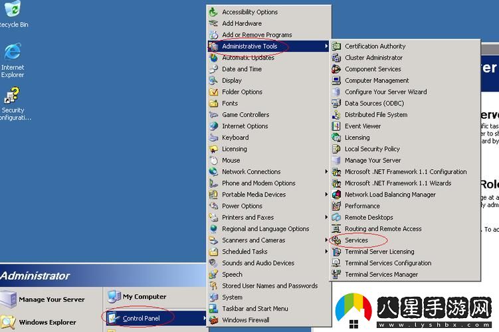Open Local Security Policy
The height and width of the screenshot is (332, 499).
coord(405,149)
